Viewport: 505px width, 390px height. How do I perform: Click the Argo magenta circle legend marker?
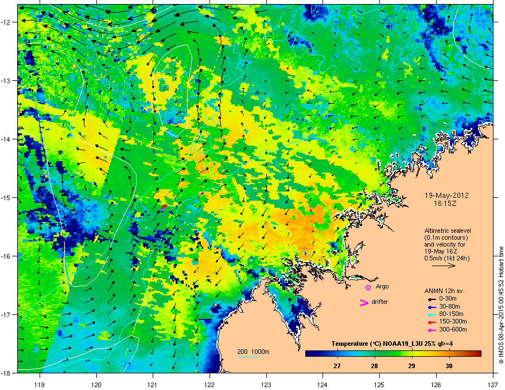(x=368, y=287)
